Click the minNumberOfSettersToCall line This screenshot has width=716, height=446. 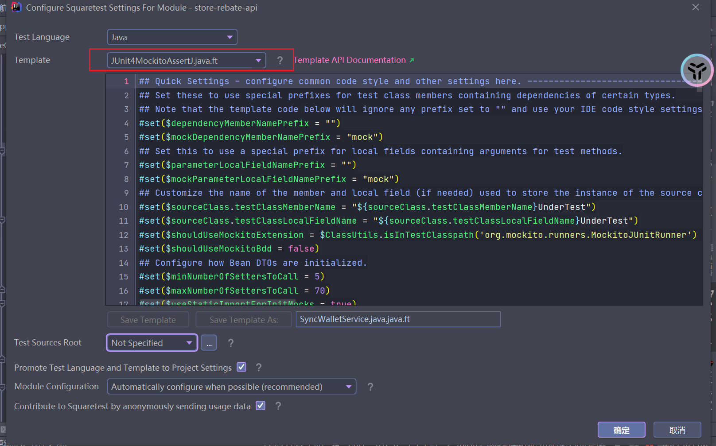[x=232, y=277]
